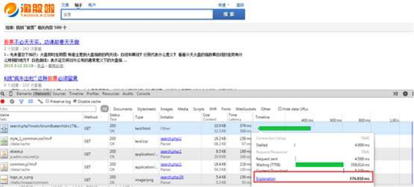Screen dimensions: 414x187
Task: Open the 快捷 dropdown at the page top
Action: (x=223, y=5)
